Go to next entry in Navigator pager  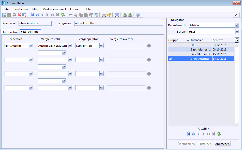coord(203,134)
